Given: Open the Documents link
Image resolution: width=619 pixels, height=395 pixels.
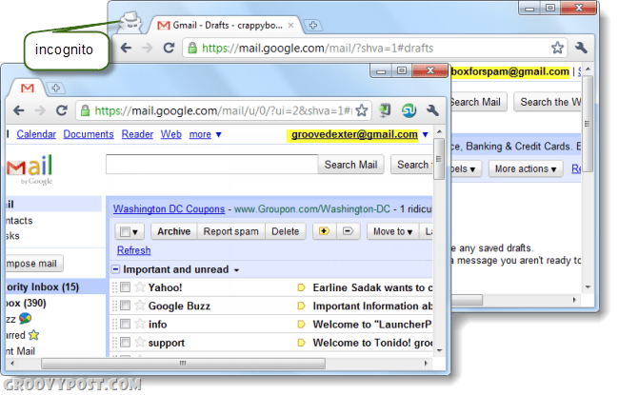Looking at the screenshot, I should click(89, 134).
